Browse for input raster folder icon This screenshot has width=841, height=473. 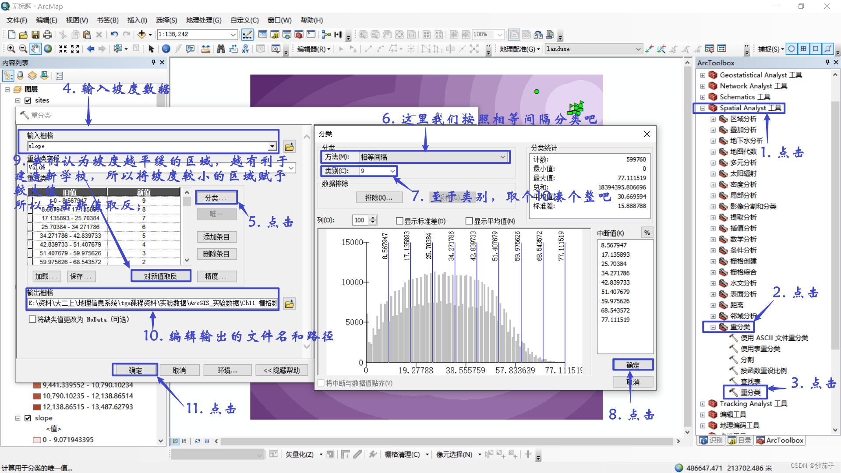(x=290, y=146)
